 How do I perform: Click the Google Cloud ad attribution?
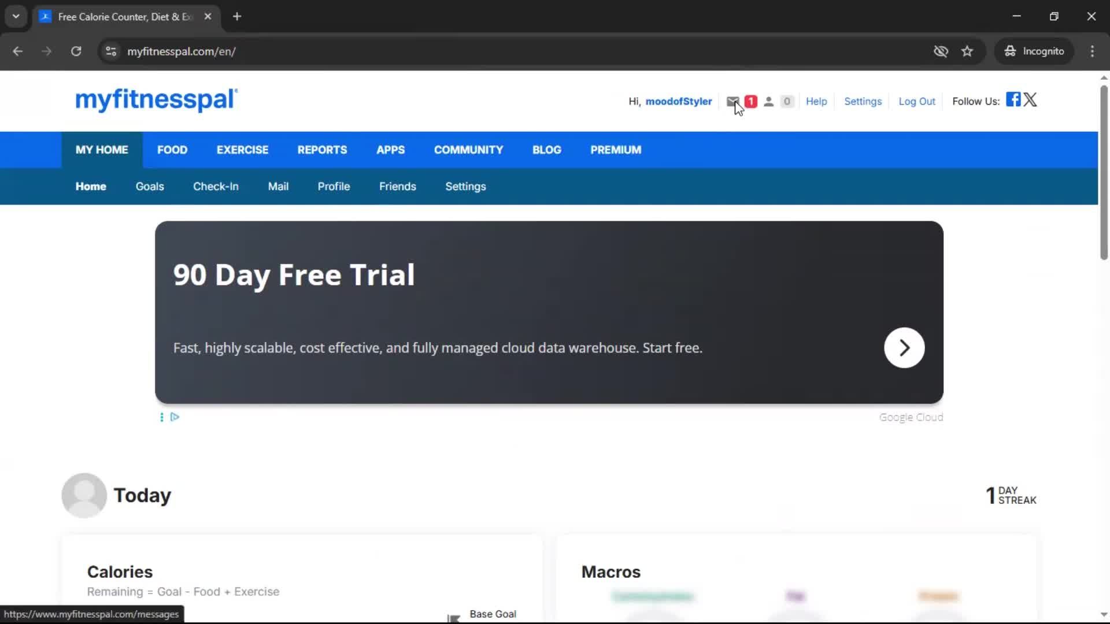click(911, 417)
